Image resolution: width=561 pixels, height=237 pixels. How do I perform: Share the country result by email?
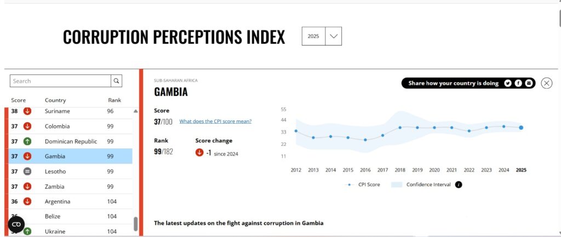point(529,83)
